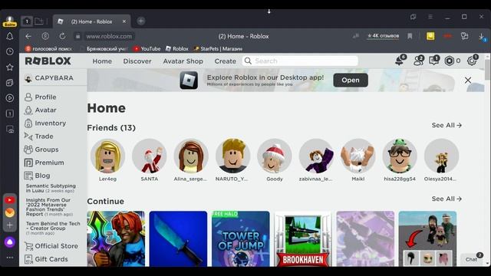Open friend requests icon in Roblox header

coord(418,61)
